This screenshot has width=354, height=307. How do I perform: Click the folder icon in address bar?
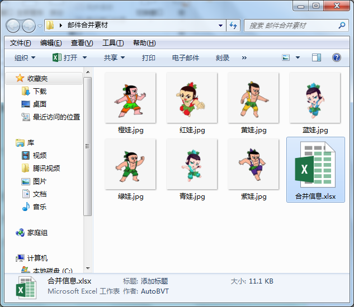tap(50, 25)
